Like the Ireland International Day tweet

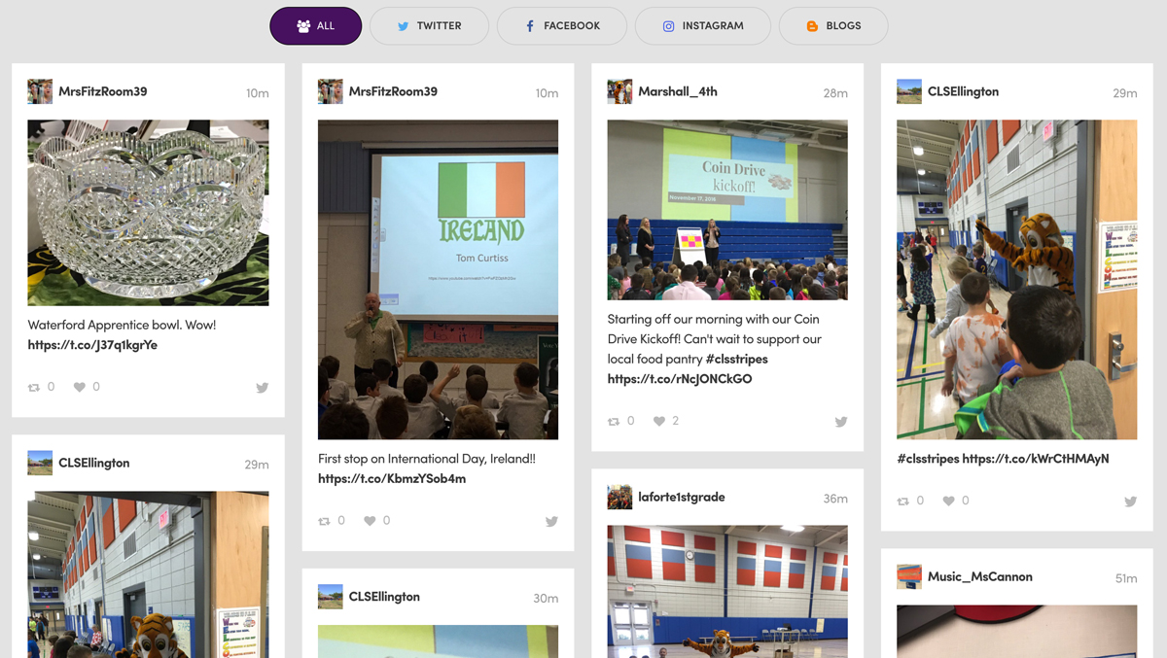coord(371,520)
